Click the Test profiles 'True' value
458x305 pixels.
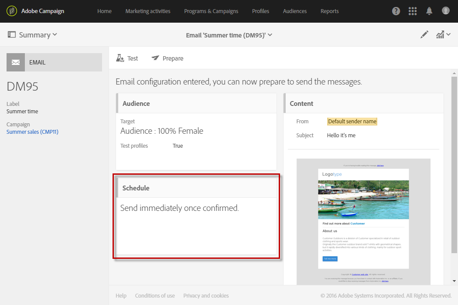point(178,146)
